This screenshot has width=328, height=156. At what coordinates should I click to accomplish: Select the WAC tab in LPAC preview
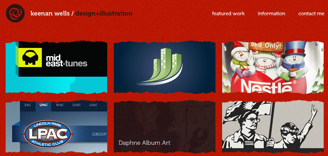tap(60, 105)
